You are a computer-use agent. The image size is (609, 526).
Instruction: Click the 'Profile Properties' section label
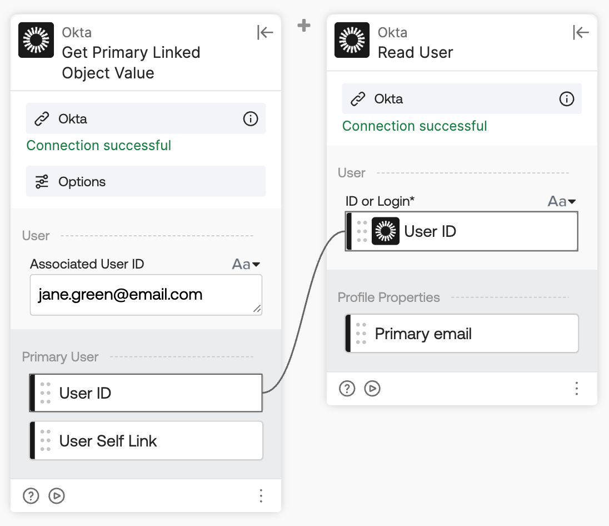click(x=388, y=297)
